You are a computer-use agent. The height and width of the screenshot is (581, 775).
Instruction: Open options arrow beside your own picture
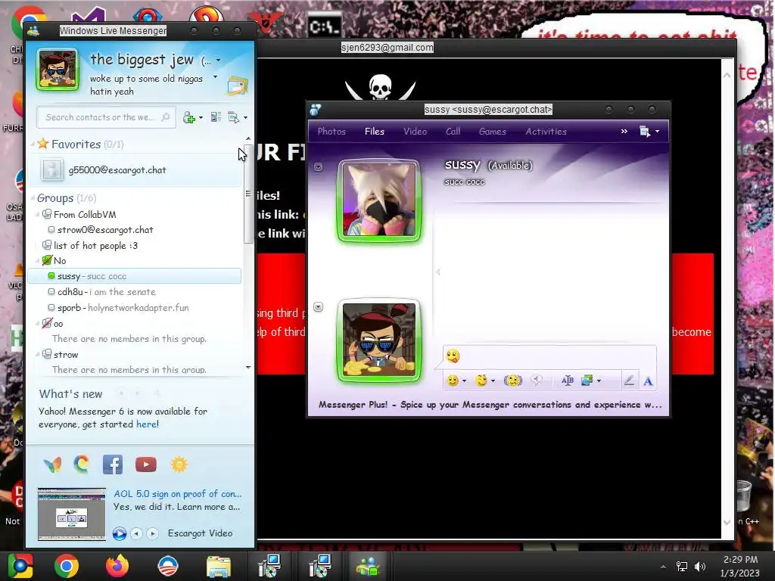[x=319, y=307]
